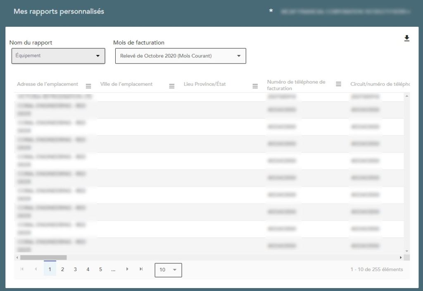Go to page 5 of results
The image size is (423, 291).
[100, 270]
